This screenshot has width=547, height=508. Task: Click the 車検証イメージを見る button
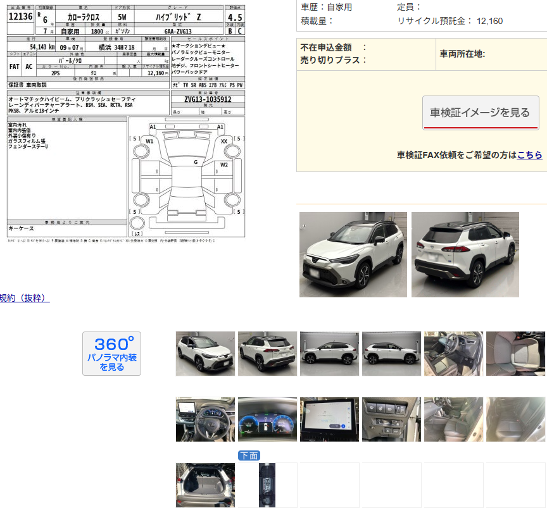pyautogui.click(x=481, y=113)
